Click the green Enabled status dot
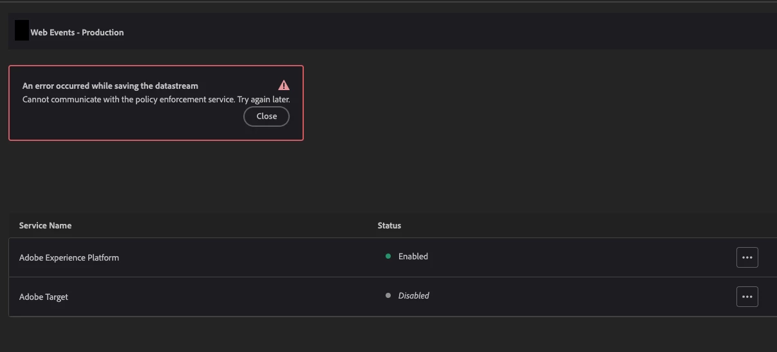Viewport: 777px width, 352px height. pyautogui.click(x=388, y=256)
